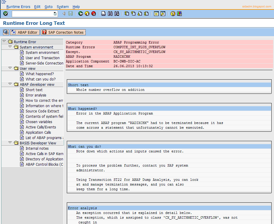Image resolution: width=274 pixels, height=224 pixels.
Task: Click the date 26.06.2013 10:13:32
Action: (133, 66)
